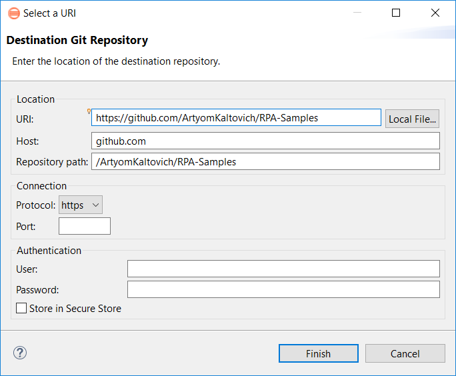Maximize the Select a URI dialog

tap(396, 13)
